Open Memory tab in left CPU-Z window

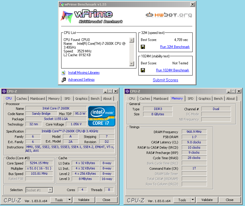tap(54, 99)
